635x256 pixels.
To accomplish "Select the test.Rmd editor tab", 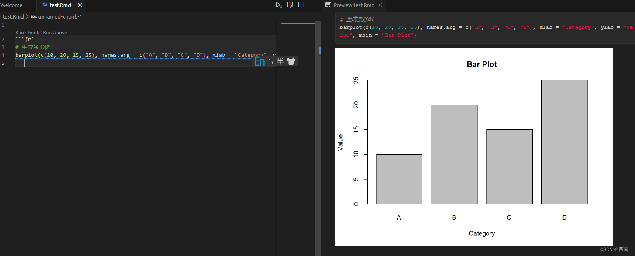I will point(62,5).
